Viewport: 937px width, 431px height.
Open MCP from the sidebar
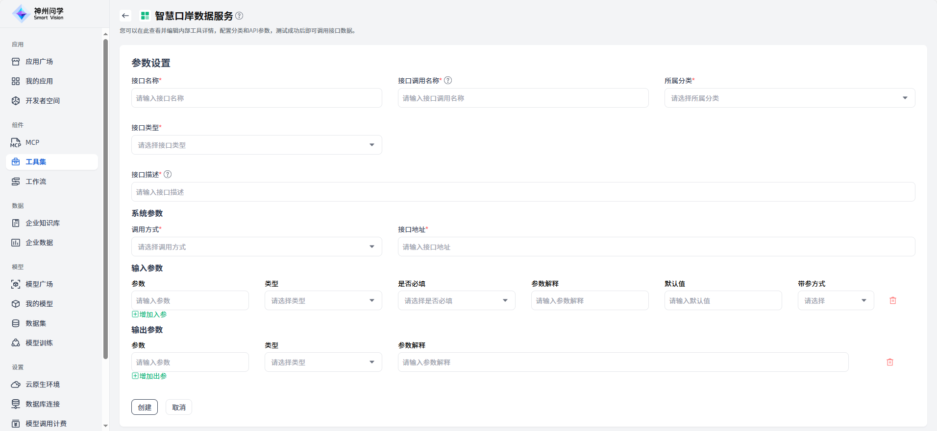point(32,142)
